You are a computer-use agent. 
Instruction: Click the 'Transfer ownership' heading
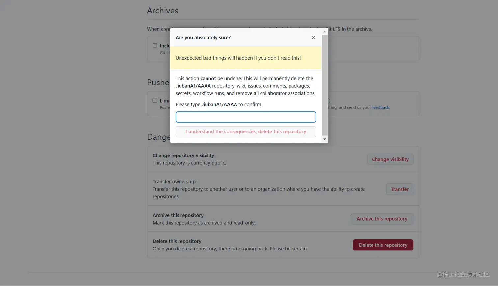(174, 182)
